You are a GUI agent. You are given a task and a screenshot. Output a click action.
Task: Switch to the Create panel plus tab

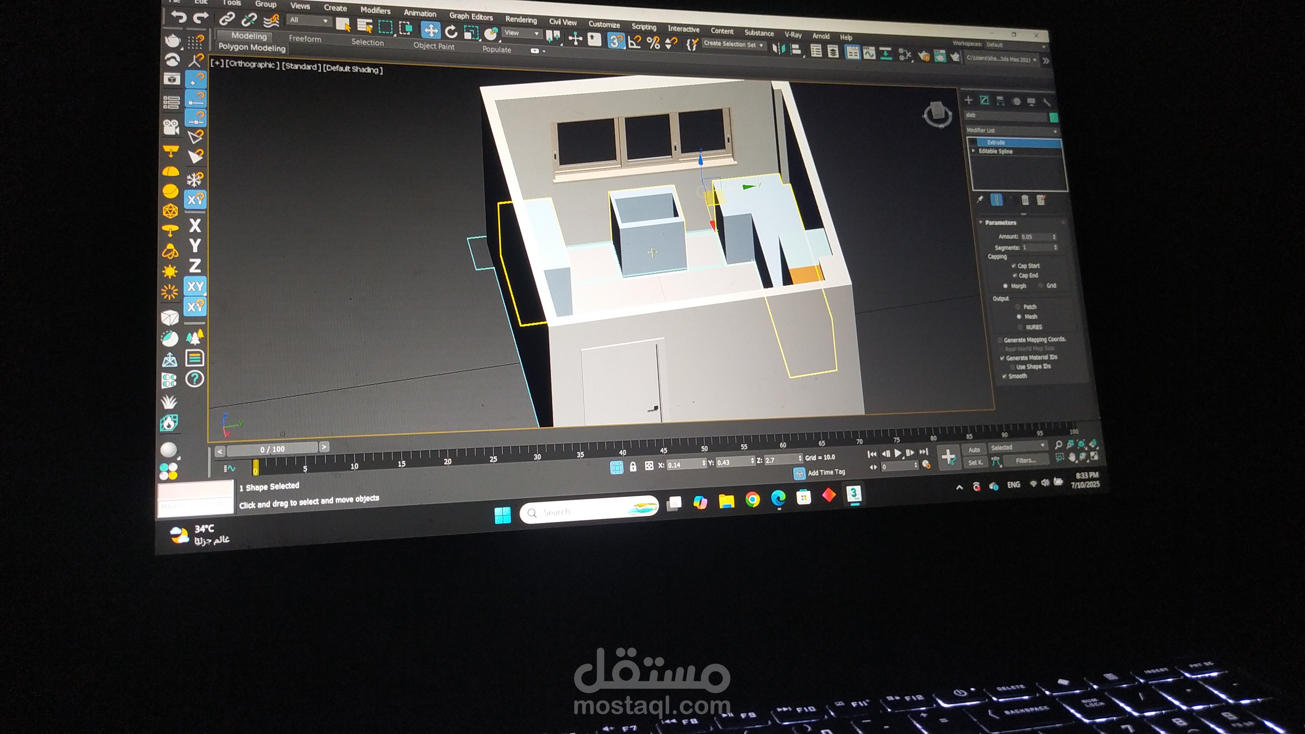968,100
